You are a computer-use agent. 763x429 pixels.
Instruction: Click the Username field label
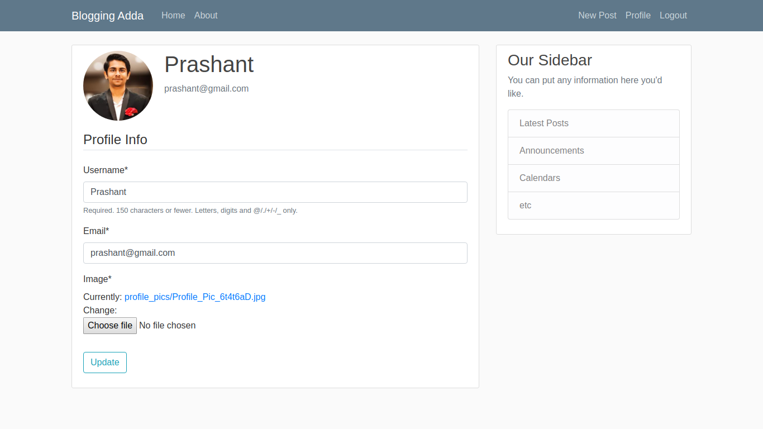[106, 170]
